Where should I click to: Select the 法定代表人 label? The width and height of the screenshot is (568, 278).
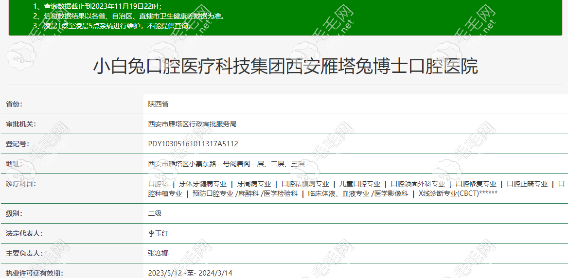click(x=24, y=233)
